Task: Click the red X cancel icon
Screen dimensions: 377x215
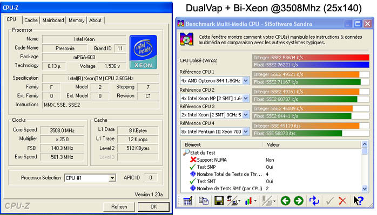Action: click(342, 201)
